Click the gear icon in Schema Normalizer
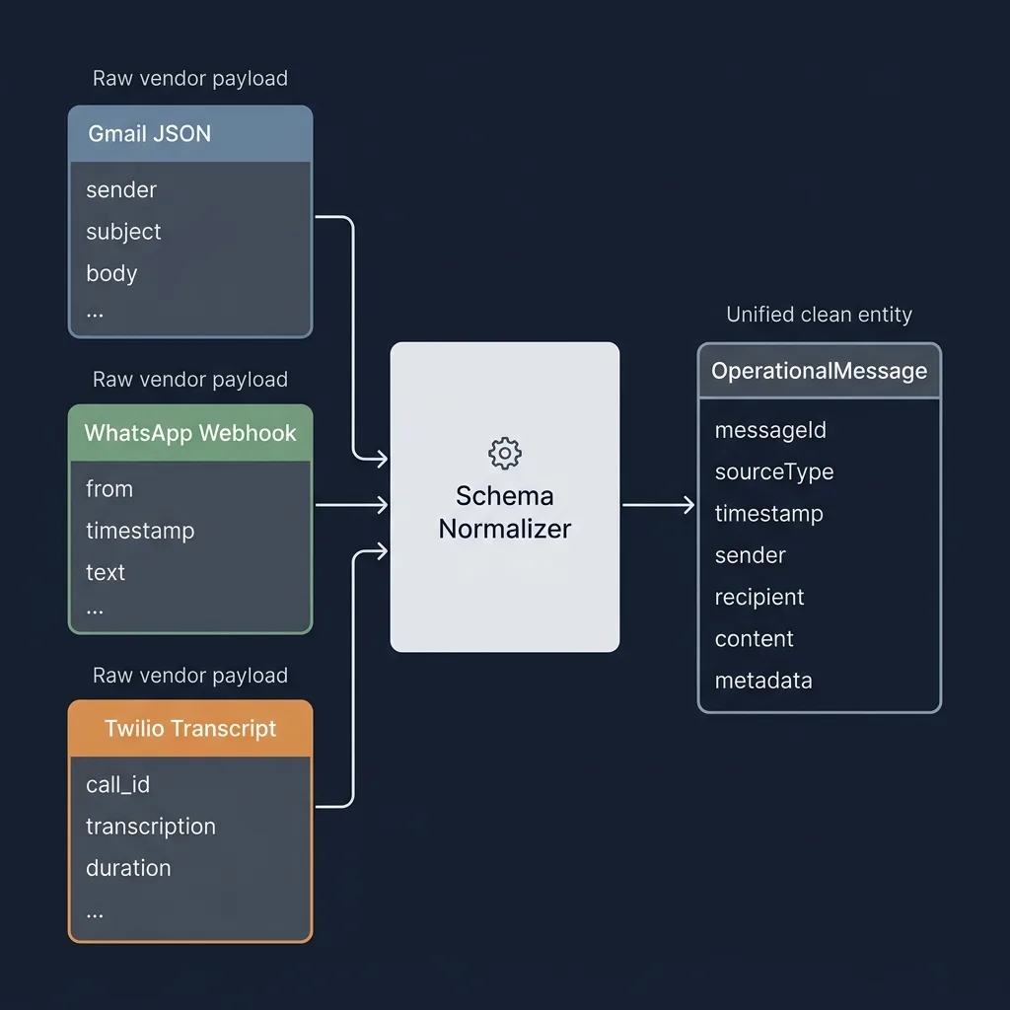 click(505, 453)
